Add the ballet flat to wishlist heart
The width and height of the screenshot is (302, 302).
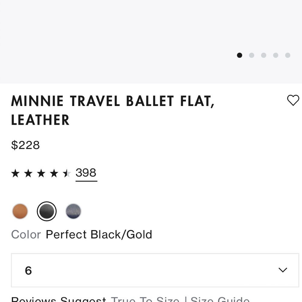[x=293, y=100]
